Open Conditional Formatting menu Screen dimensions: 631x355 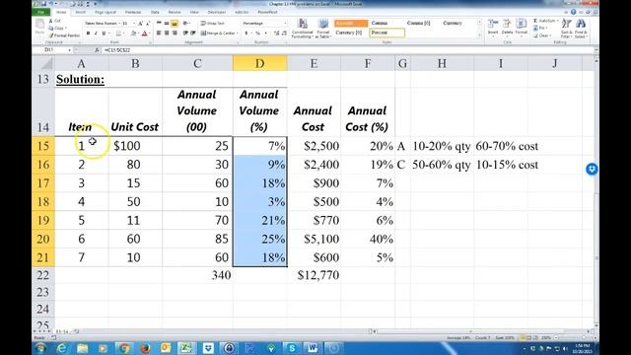click(303, 29)
